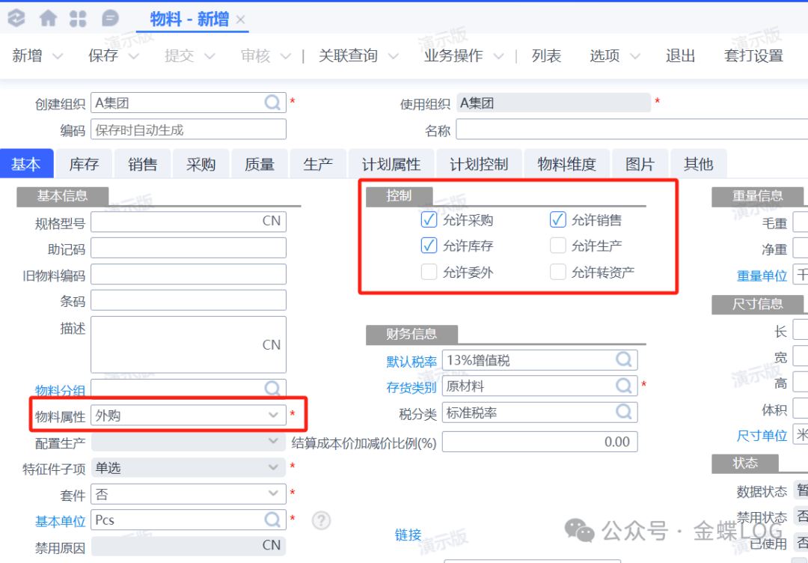Close the 物料 - 新增 tab
This screenshot has width=808, height=563.
pyautogui.click(x=241, y=20)
